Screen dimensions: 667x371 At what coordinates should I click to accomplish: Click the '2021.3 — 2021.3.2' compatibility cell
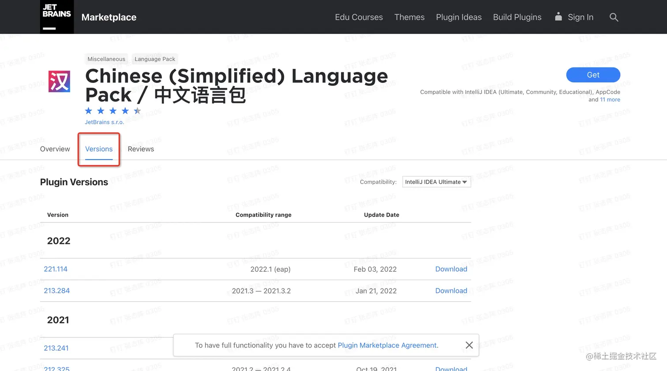pos(261,291)
